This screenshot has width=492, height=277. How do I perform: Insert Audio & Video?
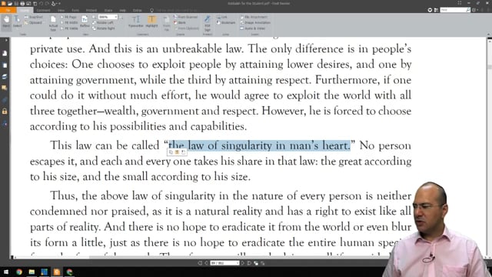click(253, 28)
